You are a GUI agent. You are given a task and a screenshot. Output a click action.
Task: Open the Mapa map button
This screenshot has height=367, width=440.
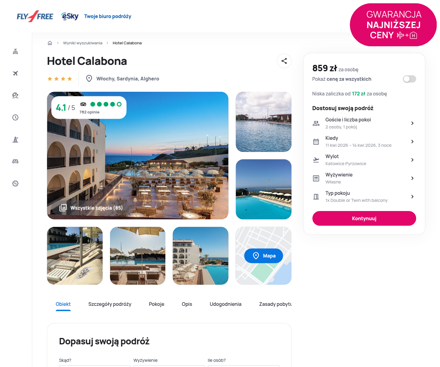pos(264,256)
